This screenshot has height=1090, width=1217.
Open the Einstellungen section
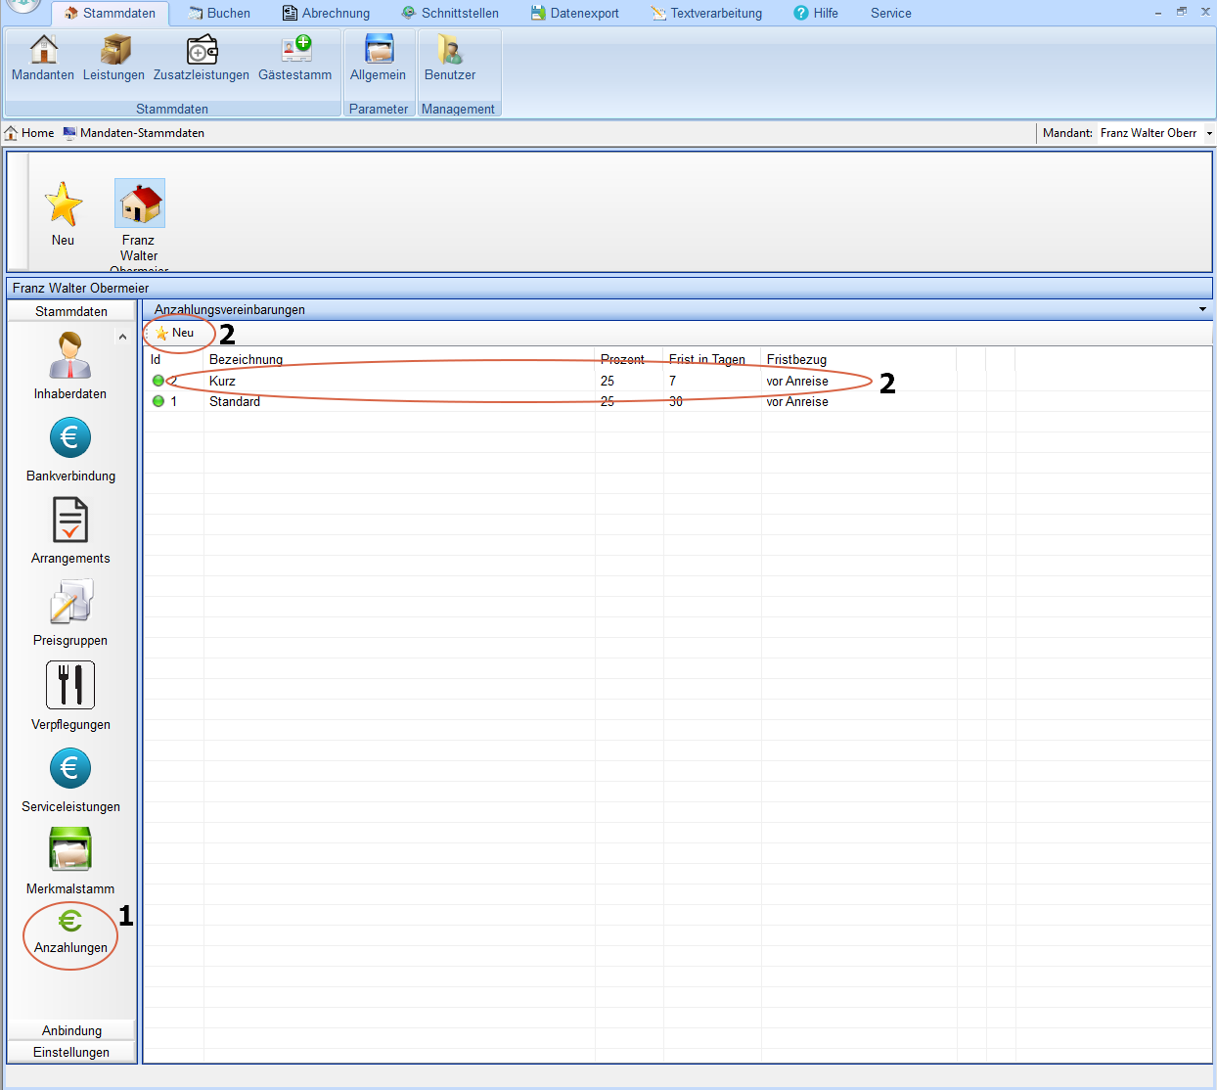[x=71, y=1052]
